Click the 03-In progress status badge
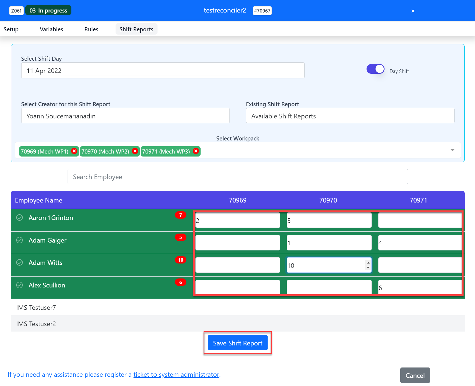 click(48, 10)
